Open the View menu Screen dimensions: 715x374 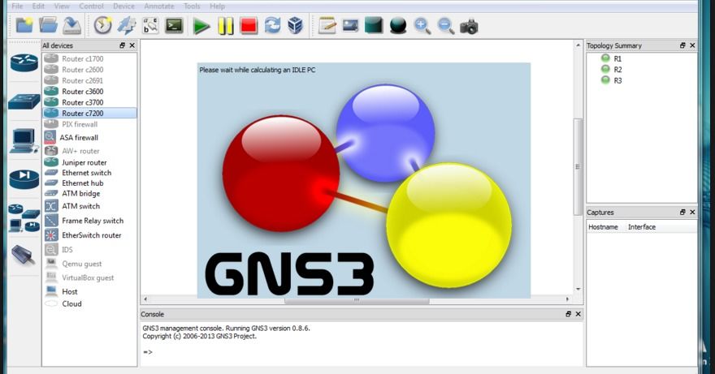(62, 6)
